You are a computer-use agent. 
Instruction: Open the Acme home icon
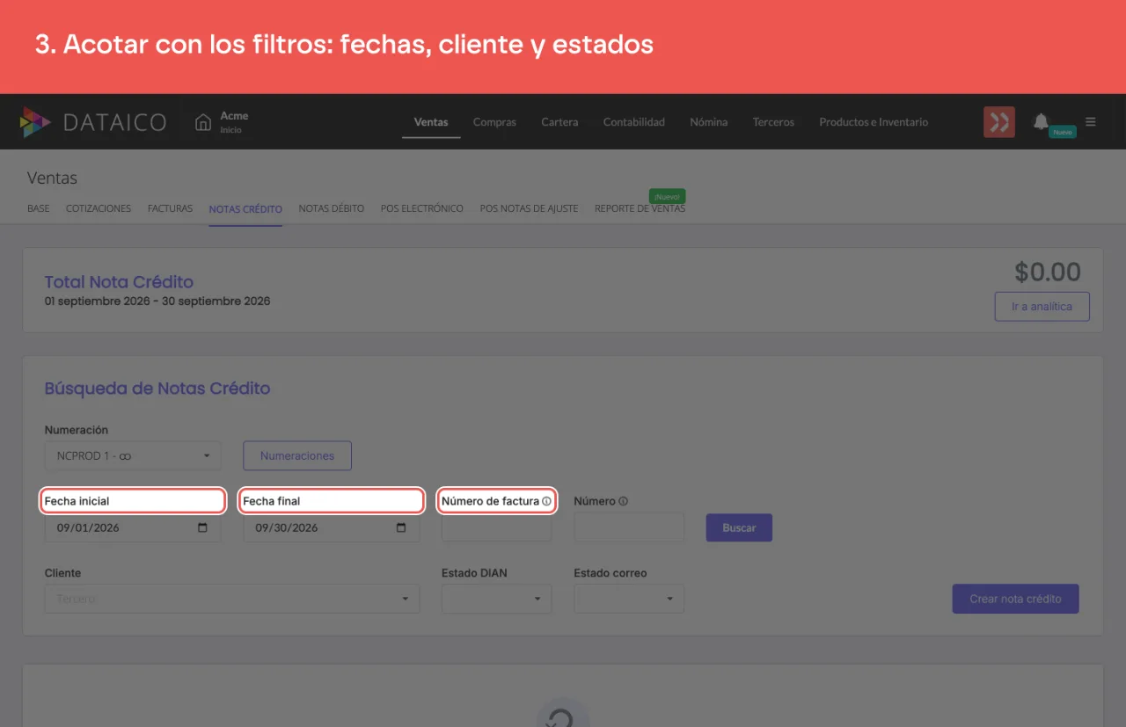[x=203, y=122]
